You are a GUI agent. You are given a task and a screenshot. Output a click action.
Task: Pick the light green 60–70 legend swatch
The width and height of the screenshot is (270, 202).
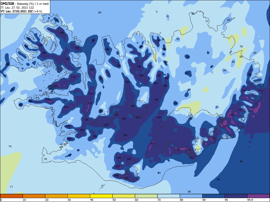click(x=146, y=196)
